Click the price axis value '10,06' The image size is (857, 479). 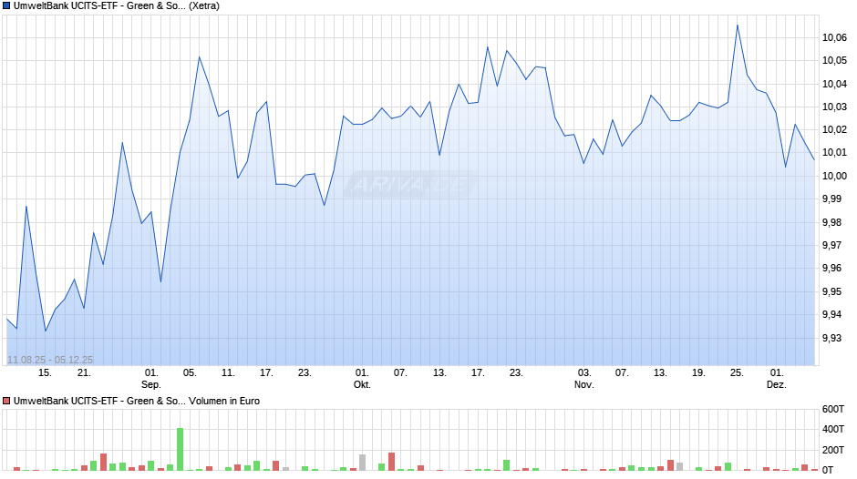[834, 37]
